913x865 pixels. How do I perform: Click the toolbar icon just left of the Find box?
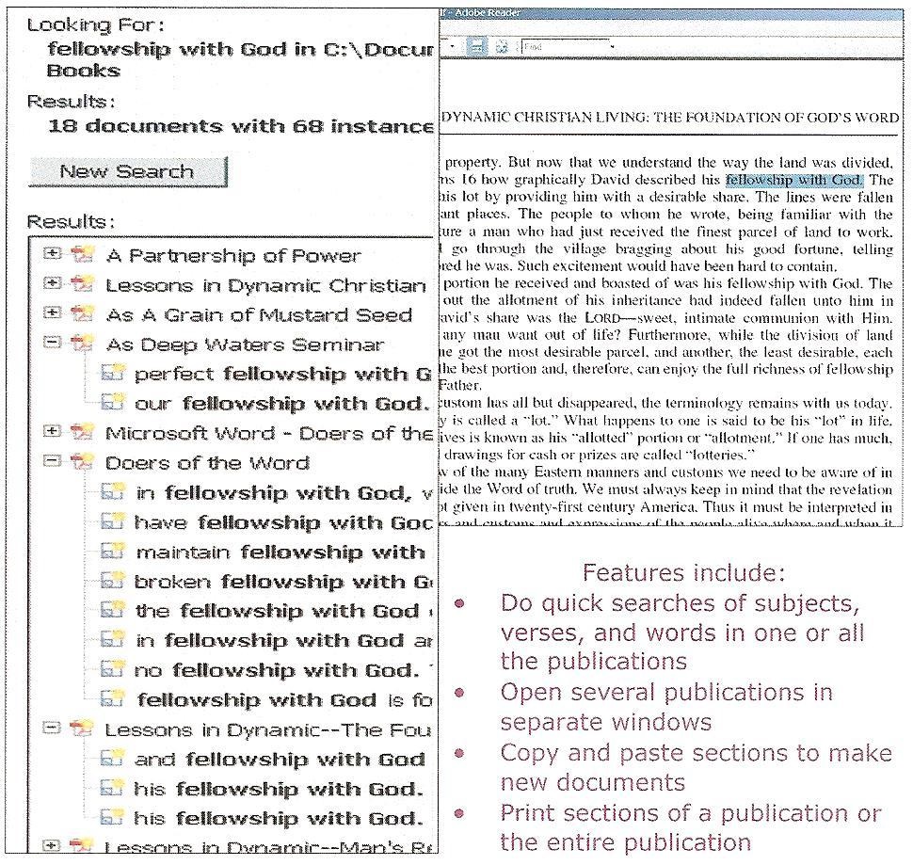[502, 46]
